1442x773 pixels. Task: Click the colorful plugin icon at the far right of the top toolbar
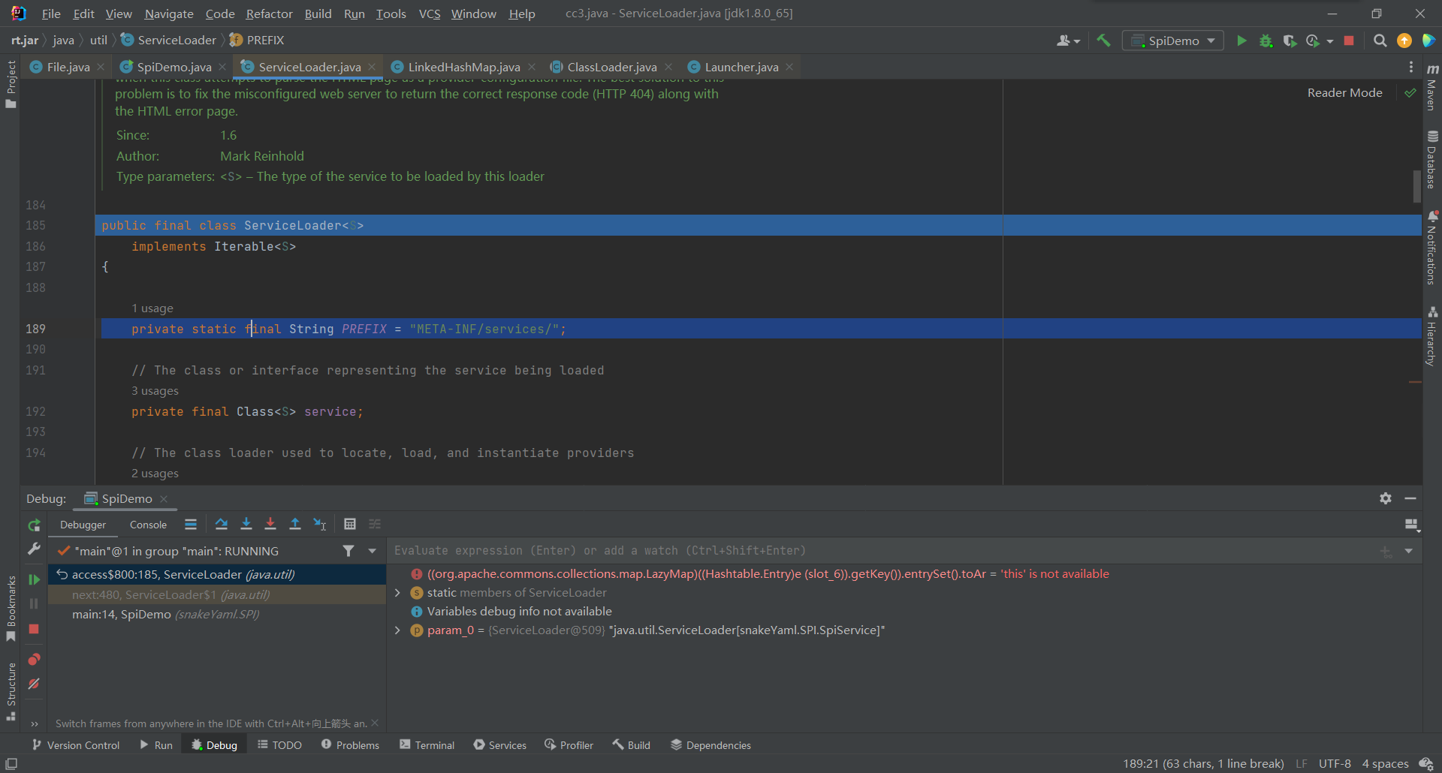click(1428, 41)
